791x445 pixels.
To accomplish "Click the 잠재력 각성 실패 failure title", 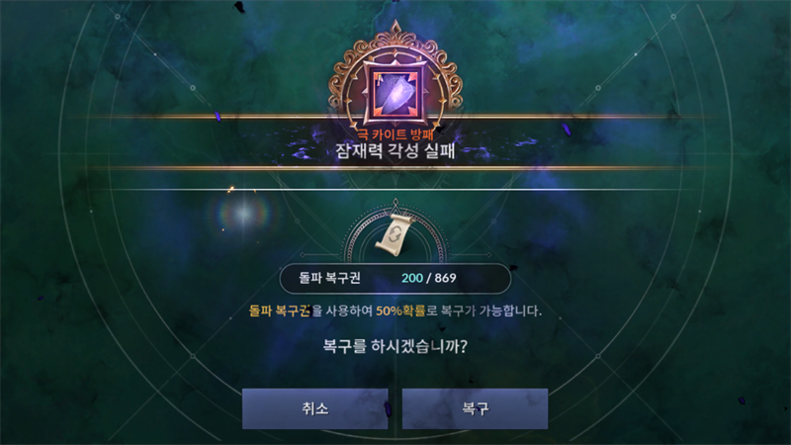I will click(395, 151).
